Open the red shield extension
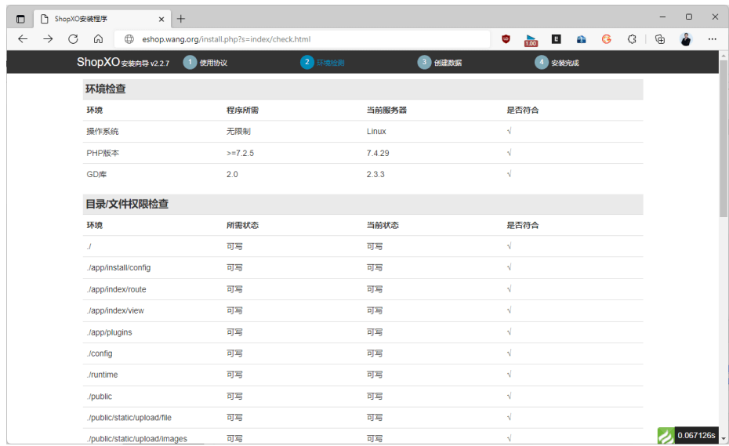The image size is (729, 446). click(x=506, y=39)
